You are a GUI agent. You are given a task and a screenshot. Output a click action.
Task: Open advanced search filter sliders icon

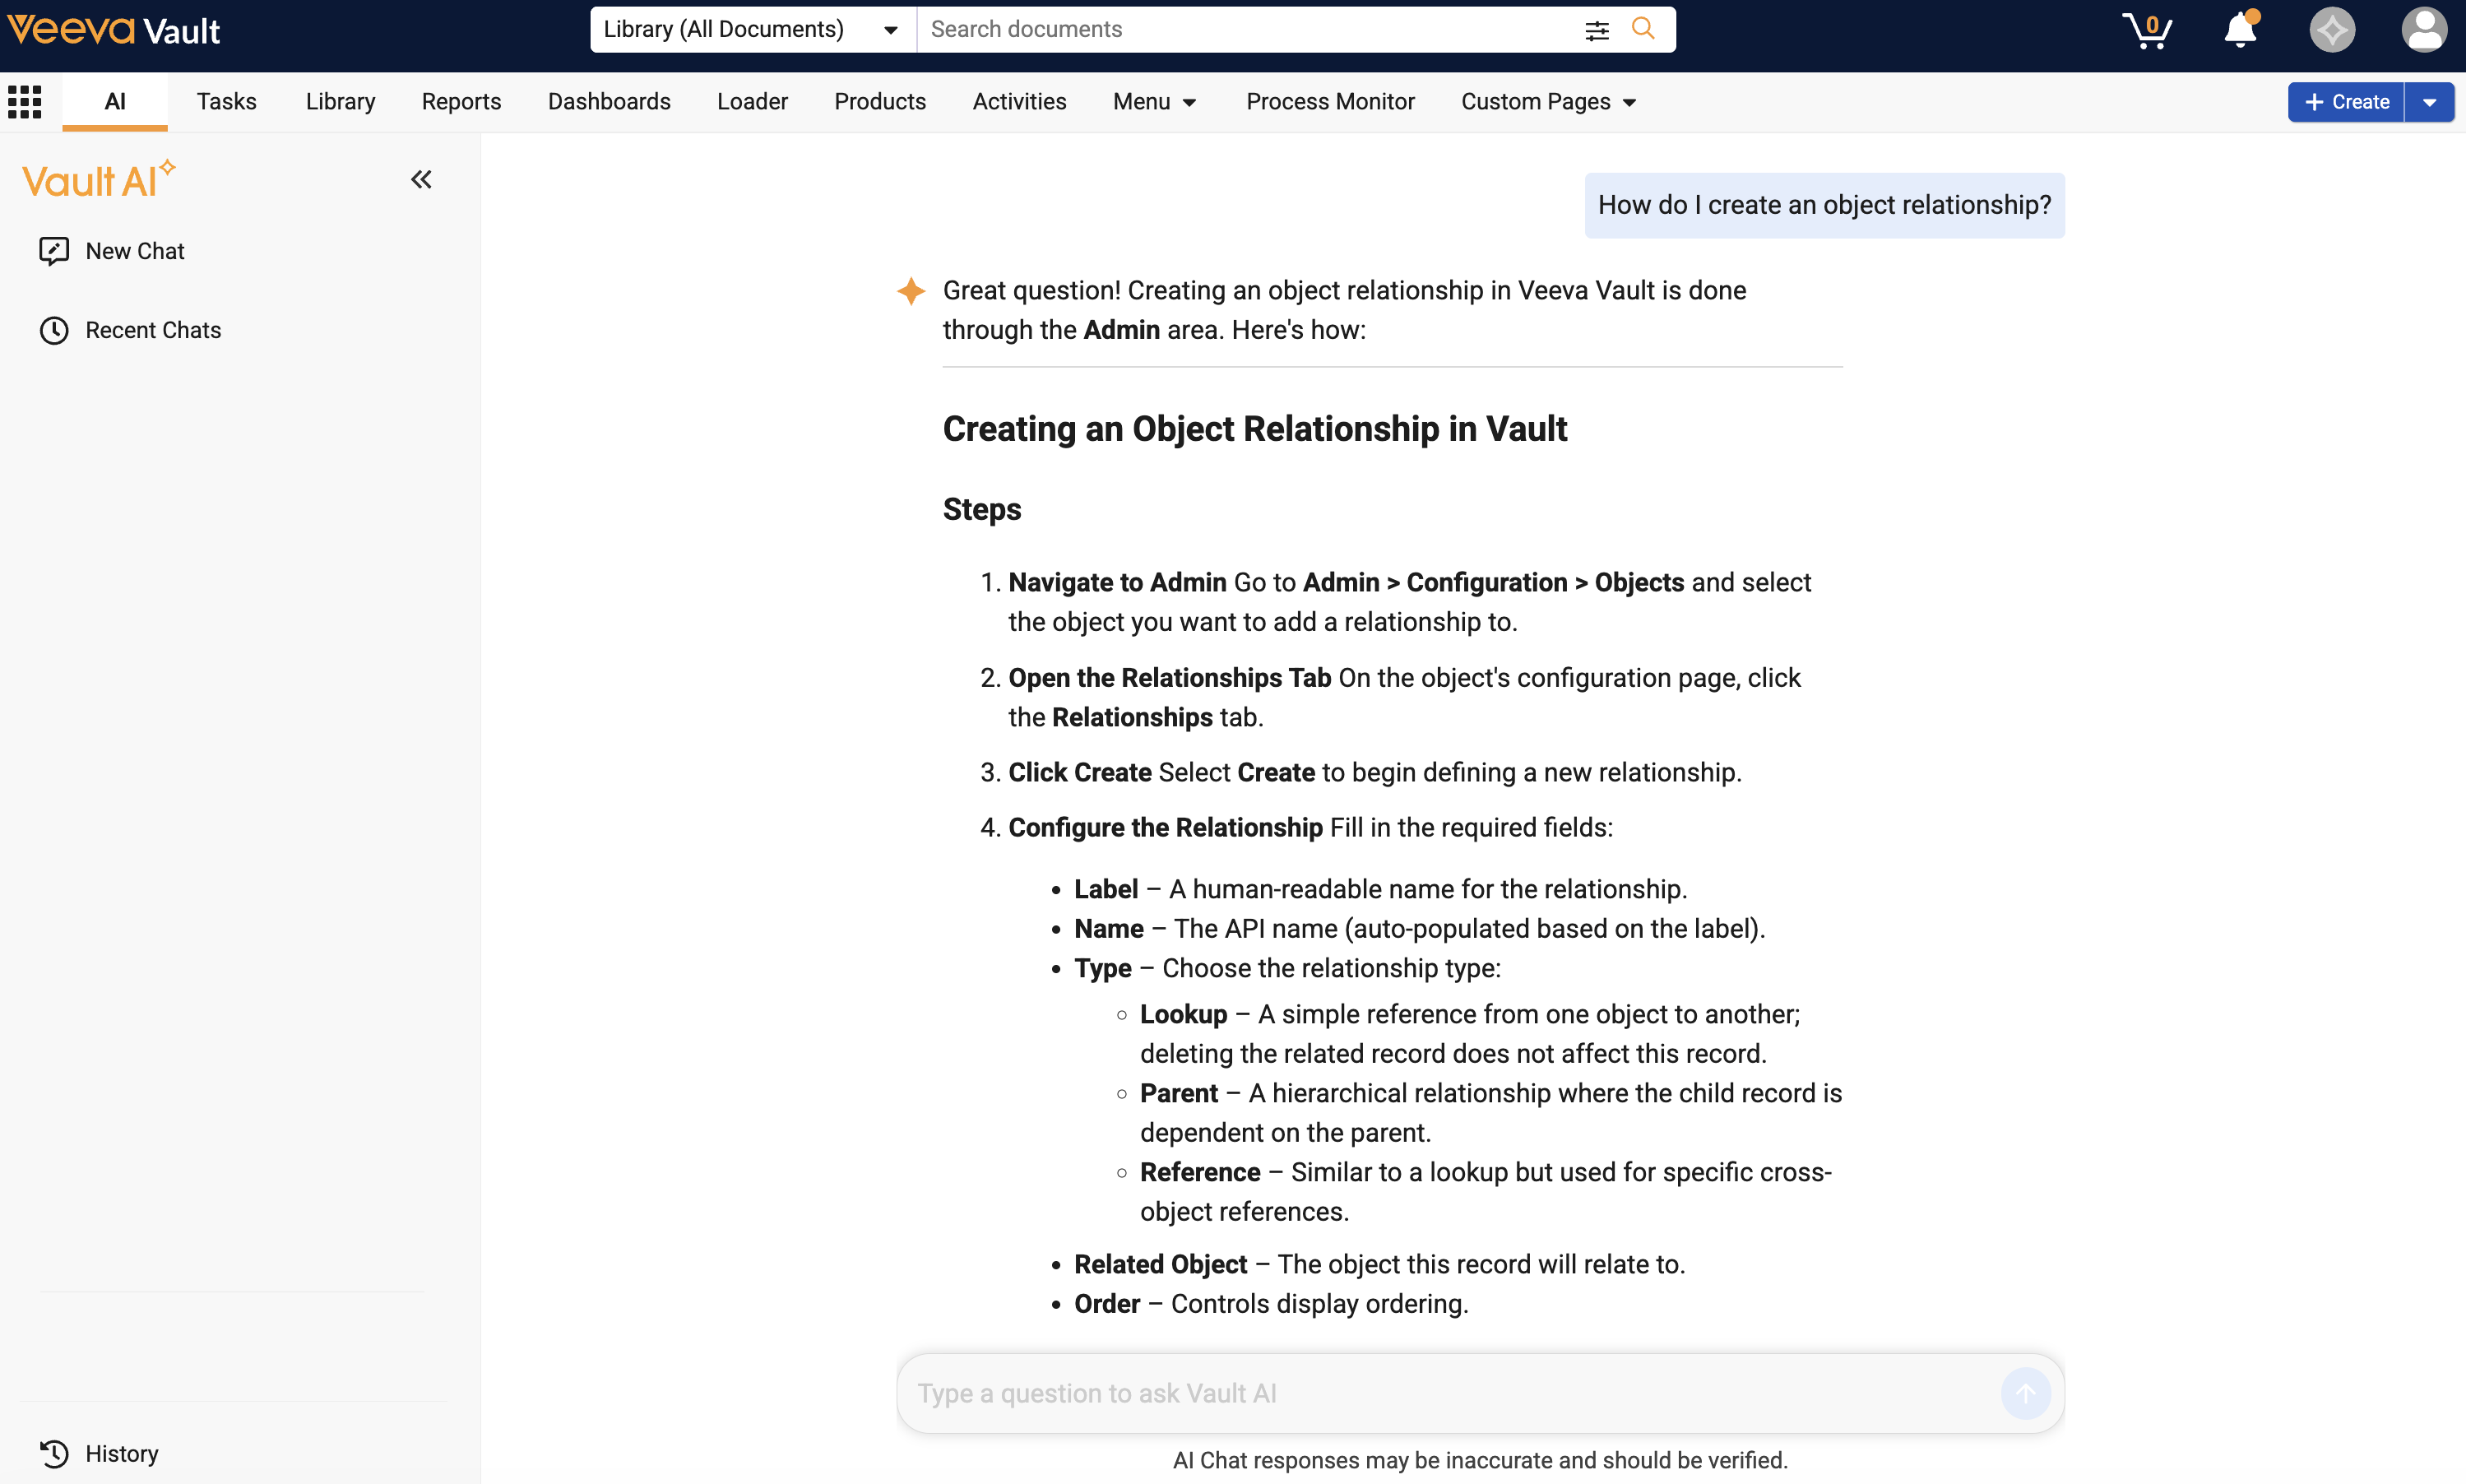click(x=1597, y=30)
